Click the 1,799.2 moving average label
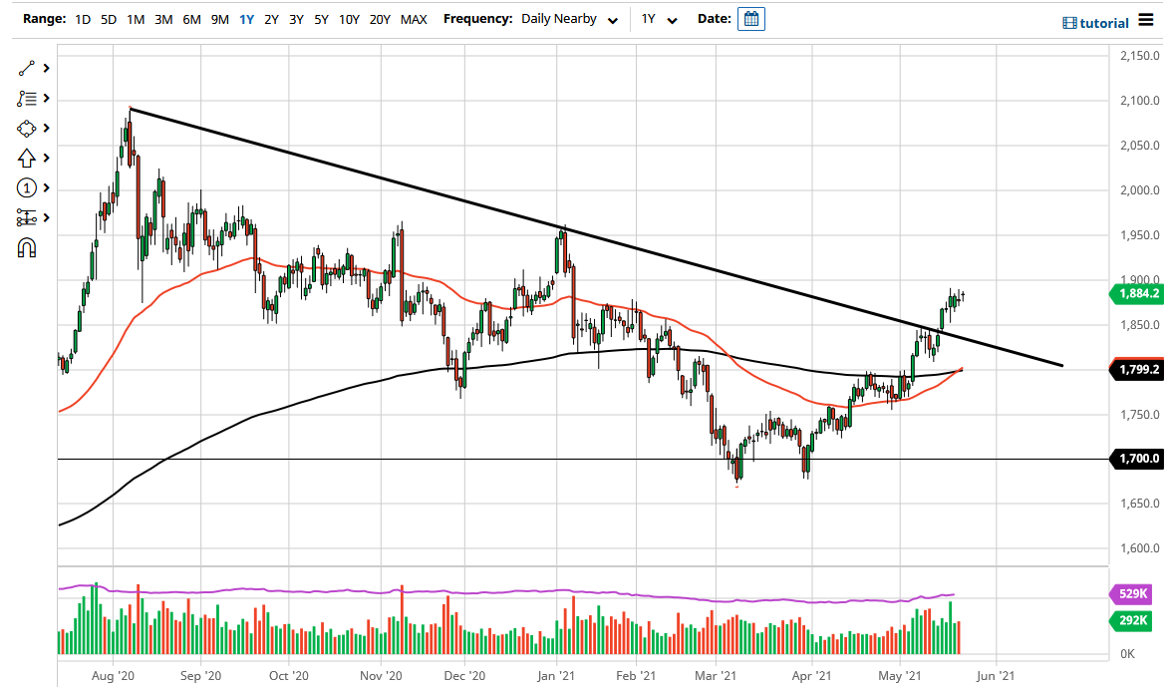The height and width of the screenshot is (693, 1170). (1138, 369)
